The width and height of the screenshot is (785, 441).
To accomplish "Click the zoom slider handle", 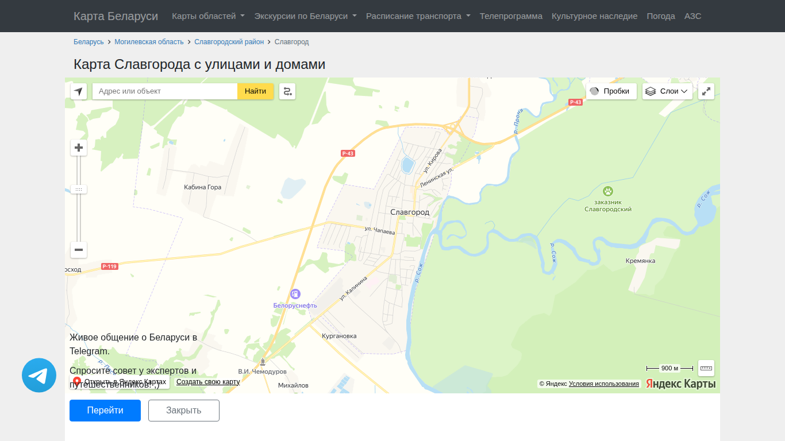I will click(x=79, y=189).
